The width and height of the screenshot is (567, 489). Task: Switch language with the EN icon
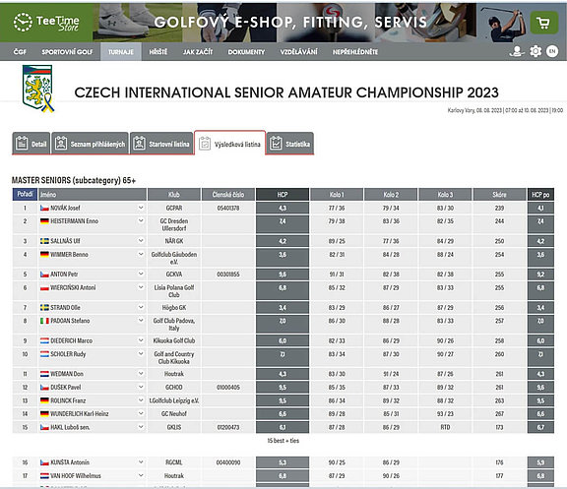pyautogui.click(x=552, y=51)
